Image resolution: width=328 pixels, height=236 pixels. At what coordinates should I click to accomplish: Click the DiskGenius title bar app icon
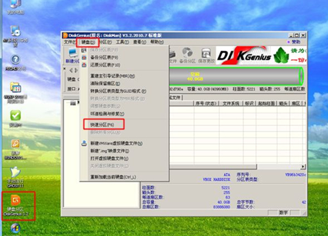[65, 35]
